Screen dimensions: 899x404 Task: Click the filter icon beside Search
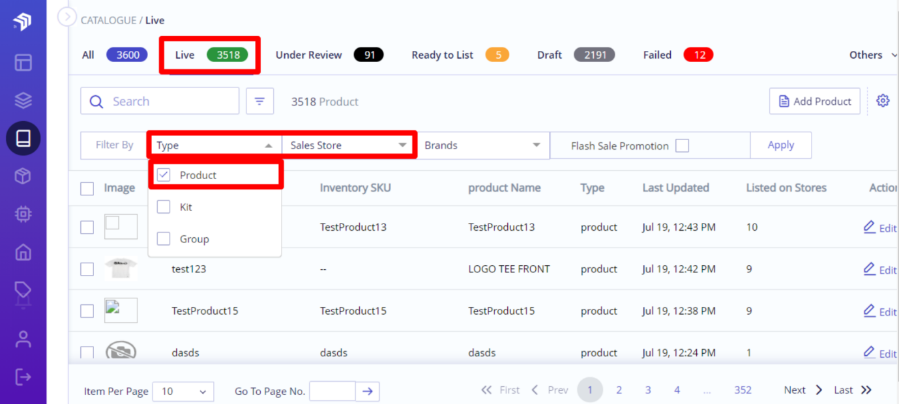[259, 101]
